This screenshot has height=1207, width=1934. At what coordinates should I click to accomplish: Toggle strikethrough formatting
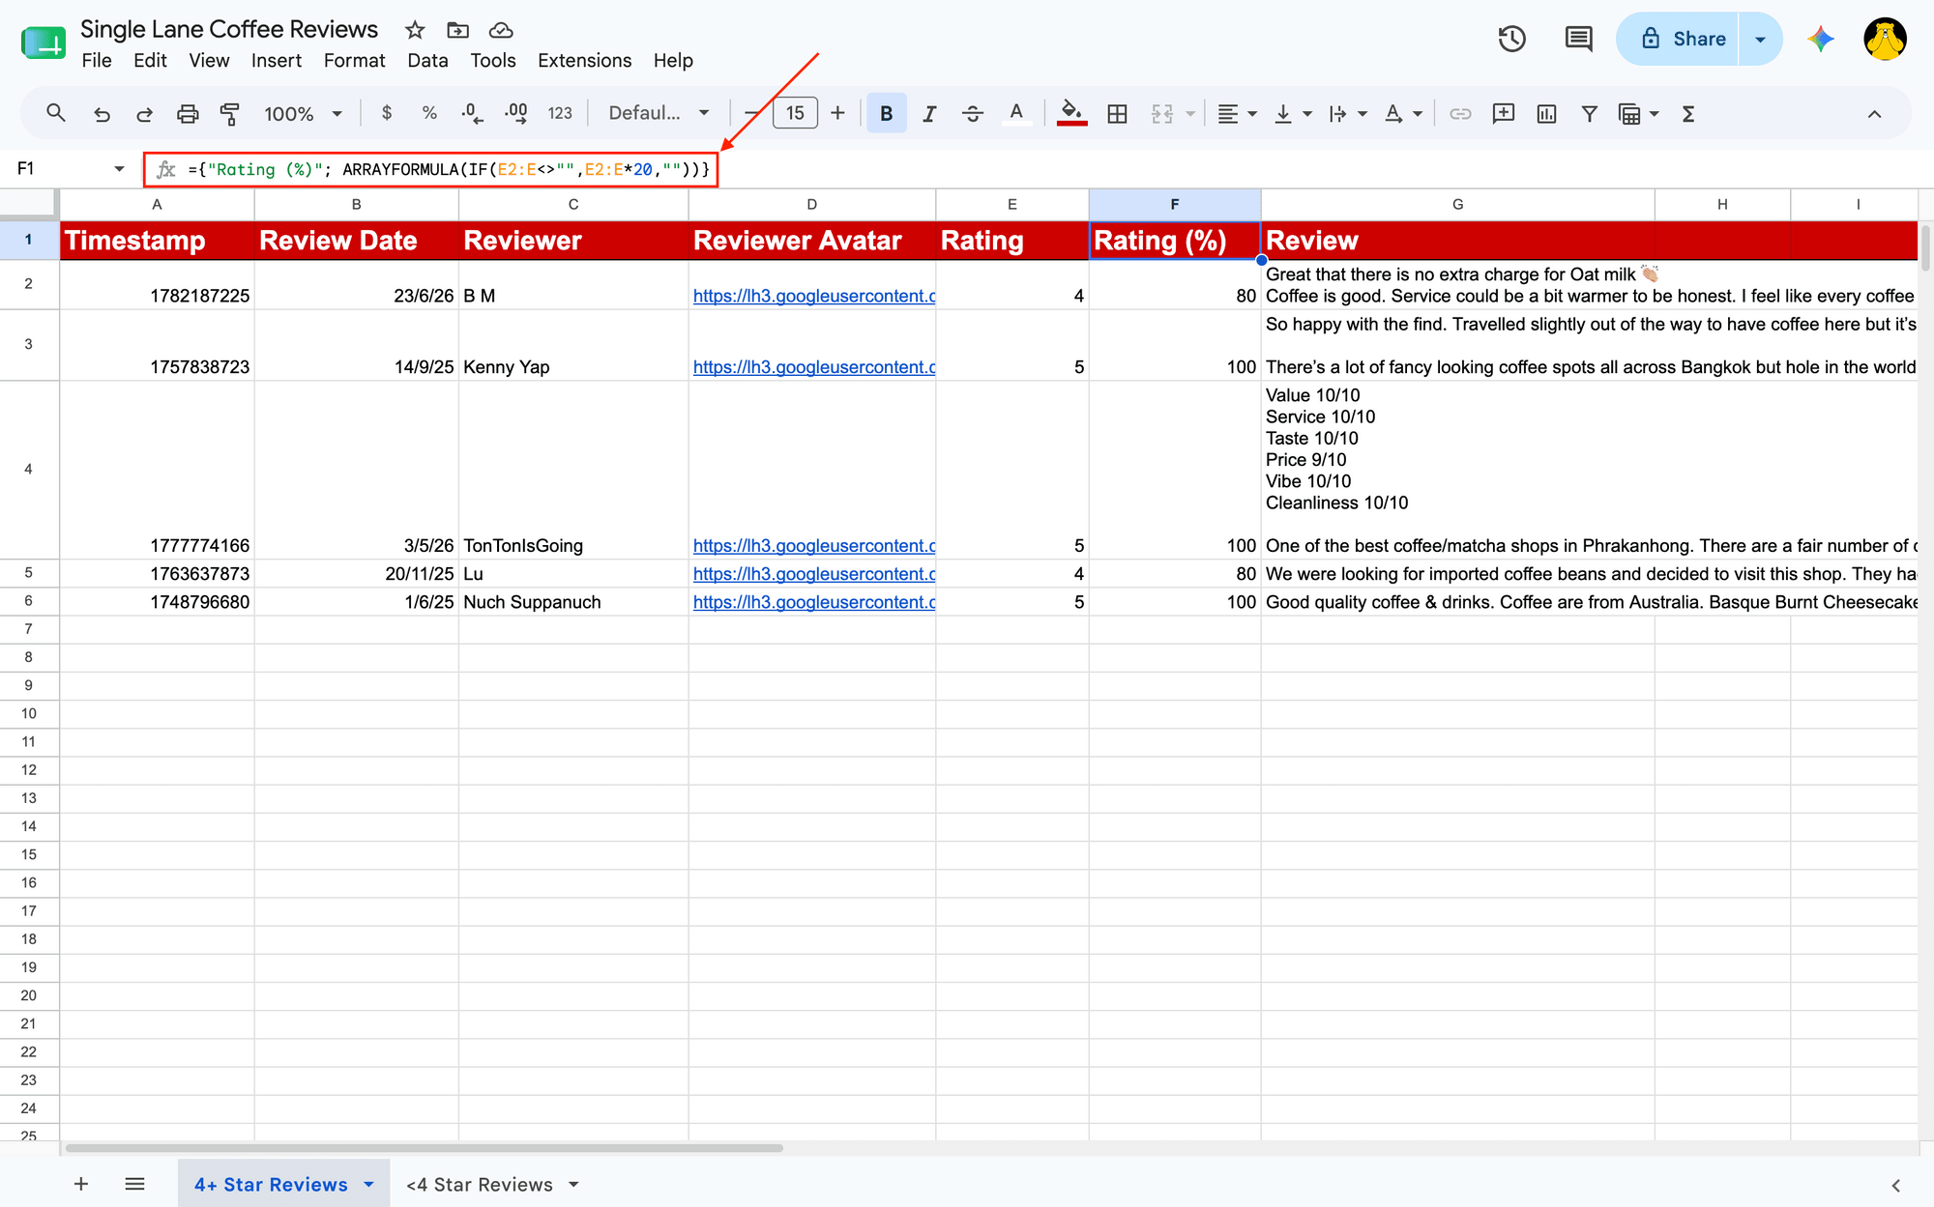(x=973, y=114)
